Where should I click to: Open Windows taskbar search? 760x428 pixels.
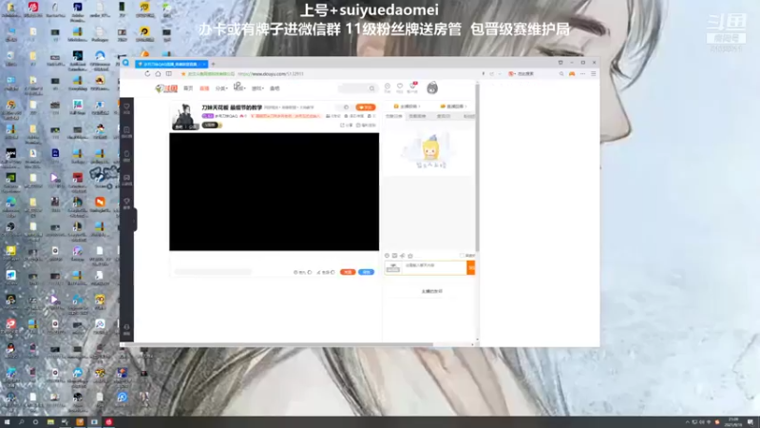tap(21, 422)
